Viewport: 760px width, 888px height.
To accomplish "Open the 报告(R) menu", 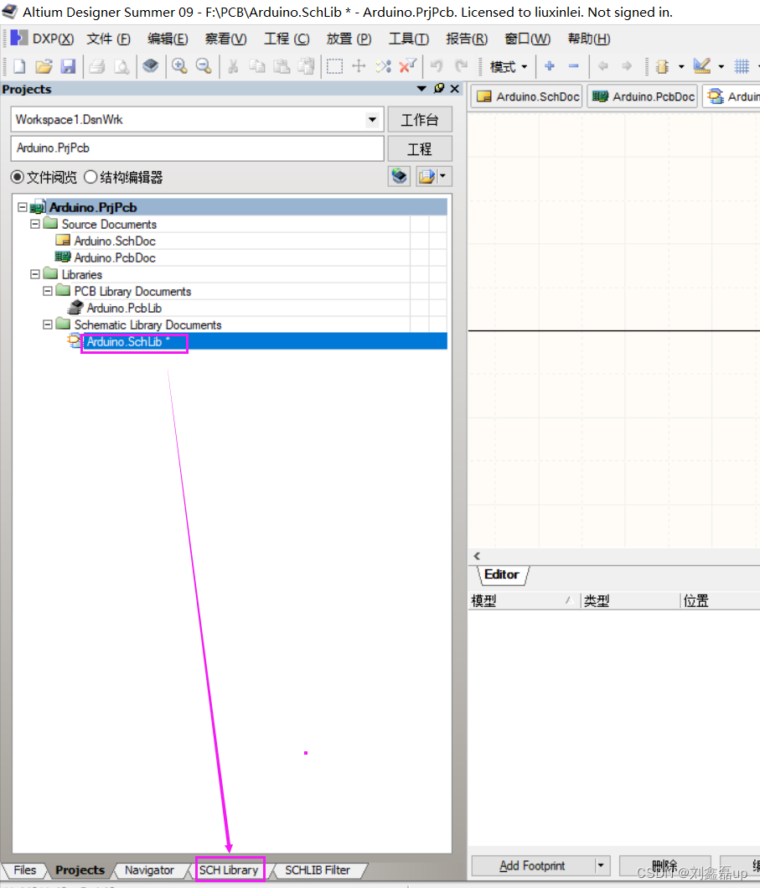I will [467, 39].
